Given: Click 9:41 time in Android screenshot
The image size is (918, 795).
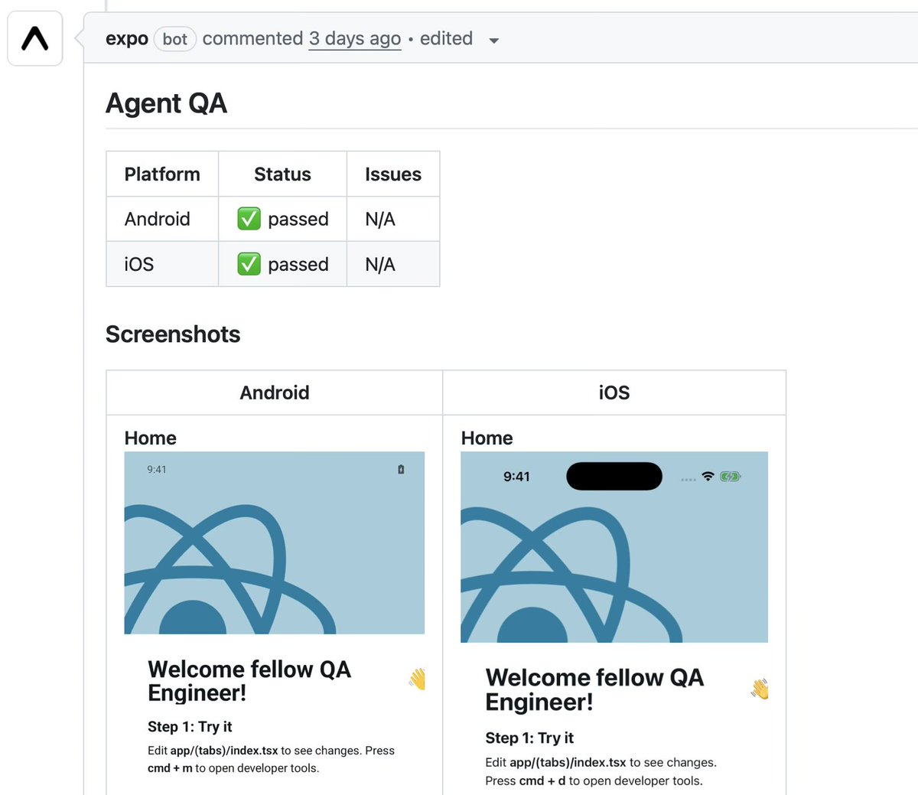Looking at the screenshot, I should (157, 470).
